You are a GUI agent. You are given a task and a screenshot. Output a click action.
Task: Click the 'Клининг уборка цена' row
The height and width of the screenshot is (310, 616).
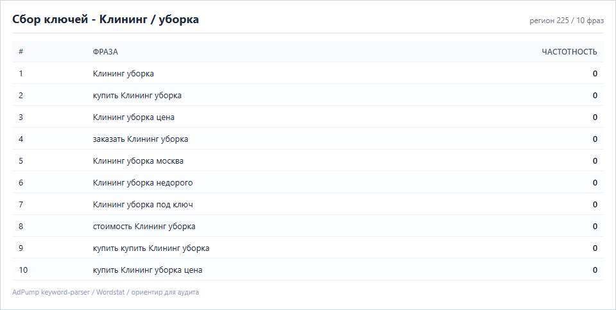[x=307, y=117]
